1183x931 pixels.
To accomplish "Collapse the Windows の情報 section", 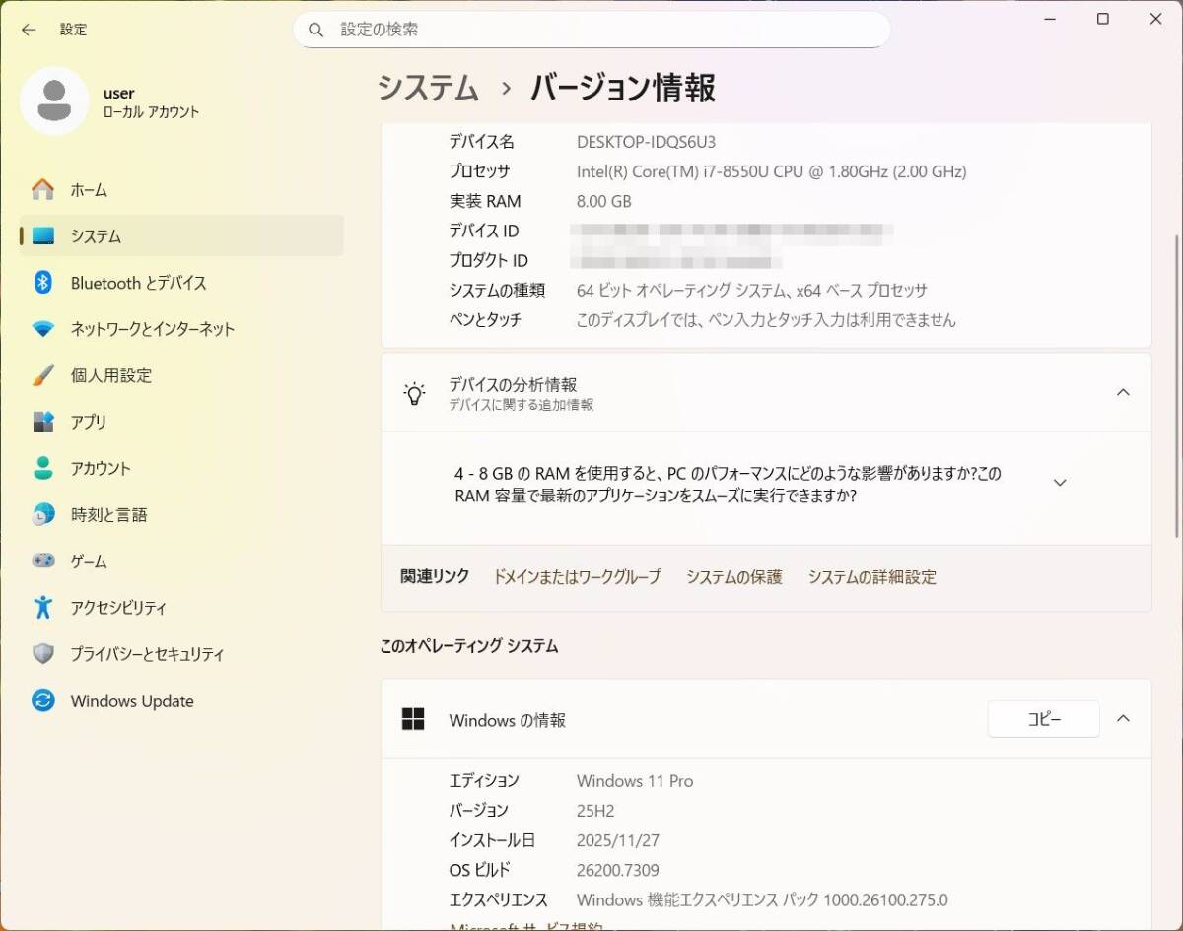I will (1122, 719).
